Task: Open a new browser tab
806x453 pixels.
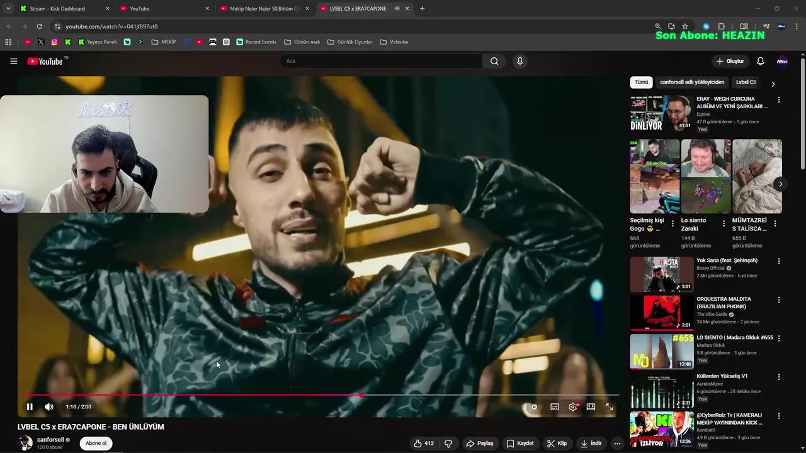Action: (x=422, y=9)
